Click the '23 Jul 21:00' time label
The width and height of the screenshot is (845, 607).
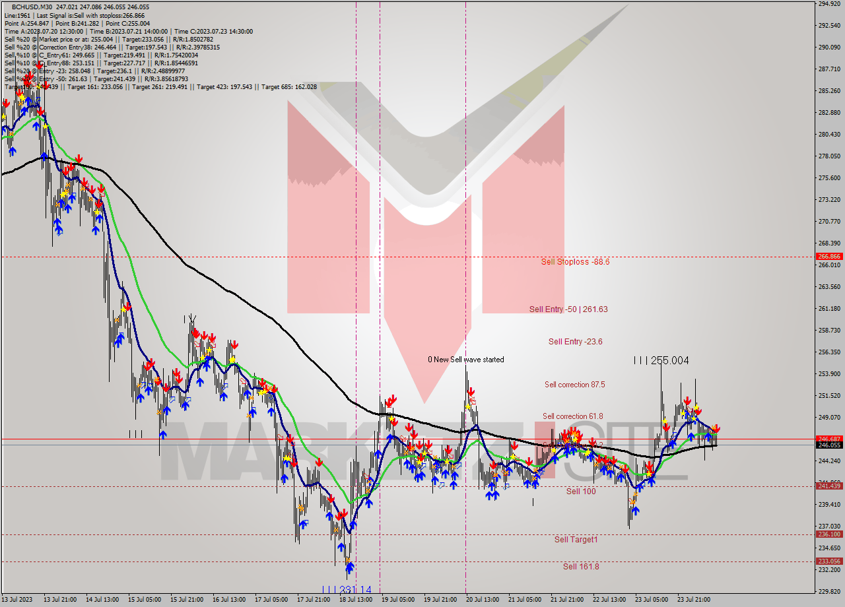point(694,600)
